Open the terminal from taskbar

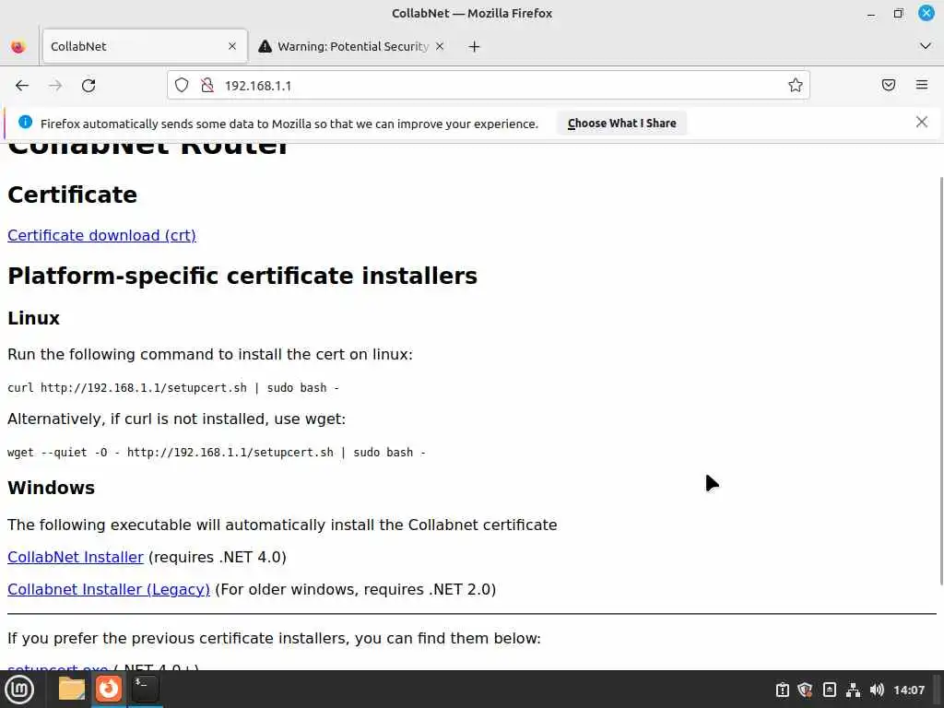[145, 689]
